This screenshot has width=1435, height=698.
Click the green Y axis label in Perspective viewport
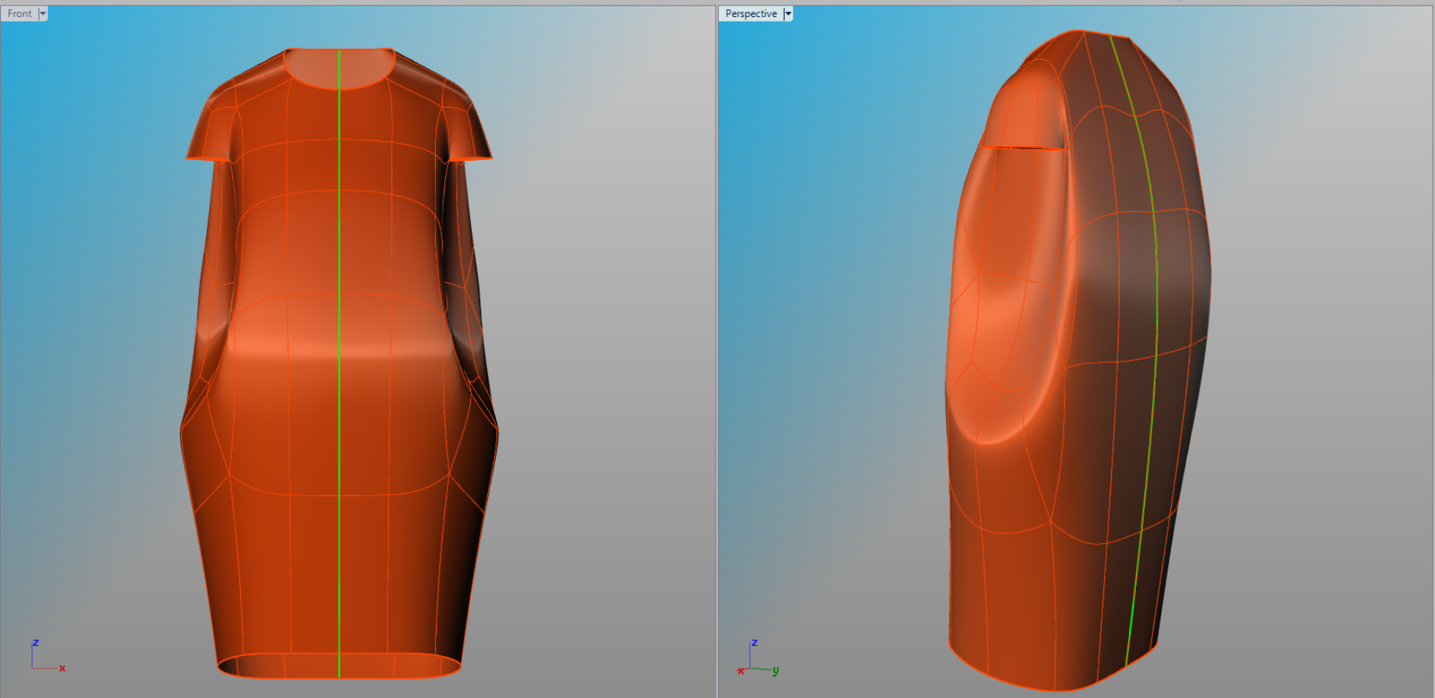pyautogui.click(x=775, y=670)
